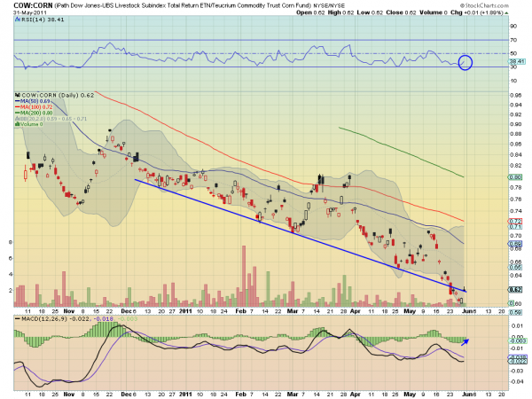Click the MACD(12,26,9) indicator label
This screenshot has height=399, width=532.
tap(40, 319)
